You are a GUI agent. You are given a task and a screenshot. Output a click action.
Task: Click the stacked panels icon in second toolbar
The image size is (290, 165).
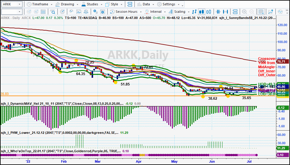tap(235, 12)
